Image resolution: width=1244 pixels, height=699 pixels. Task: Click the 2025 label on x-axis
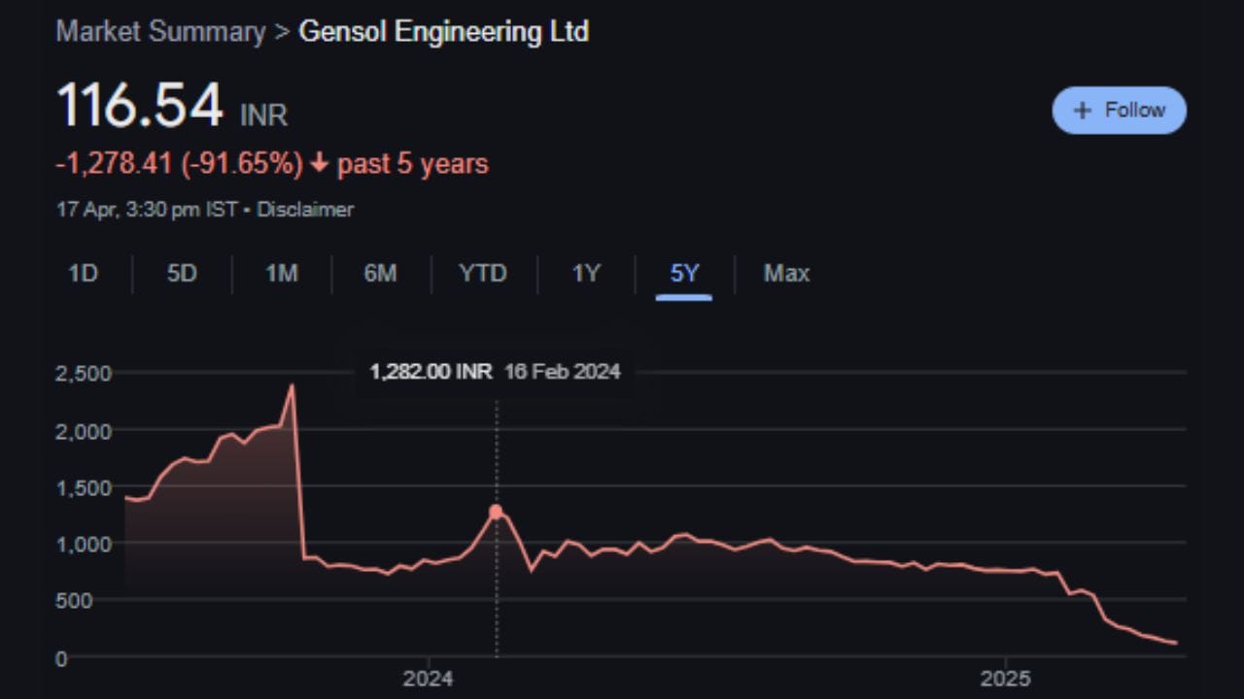[1006, 679]
